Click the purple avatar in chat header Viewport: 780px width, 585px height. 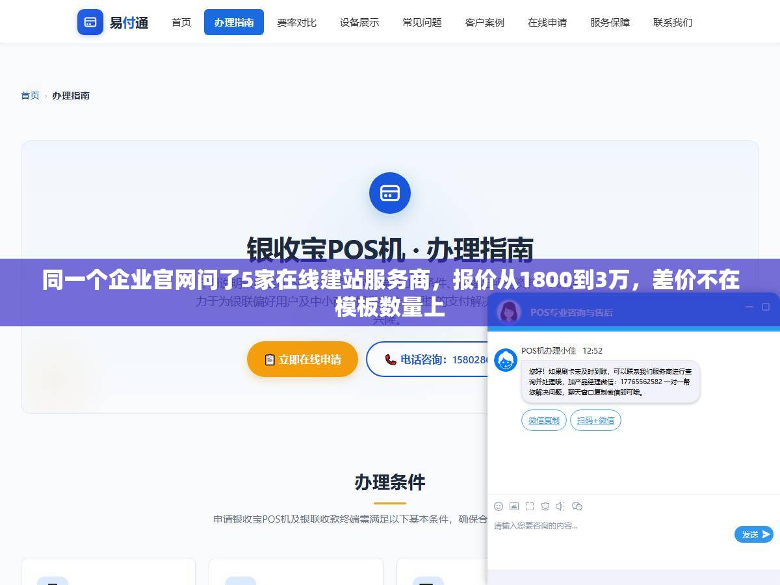[509, 312]
